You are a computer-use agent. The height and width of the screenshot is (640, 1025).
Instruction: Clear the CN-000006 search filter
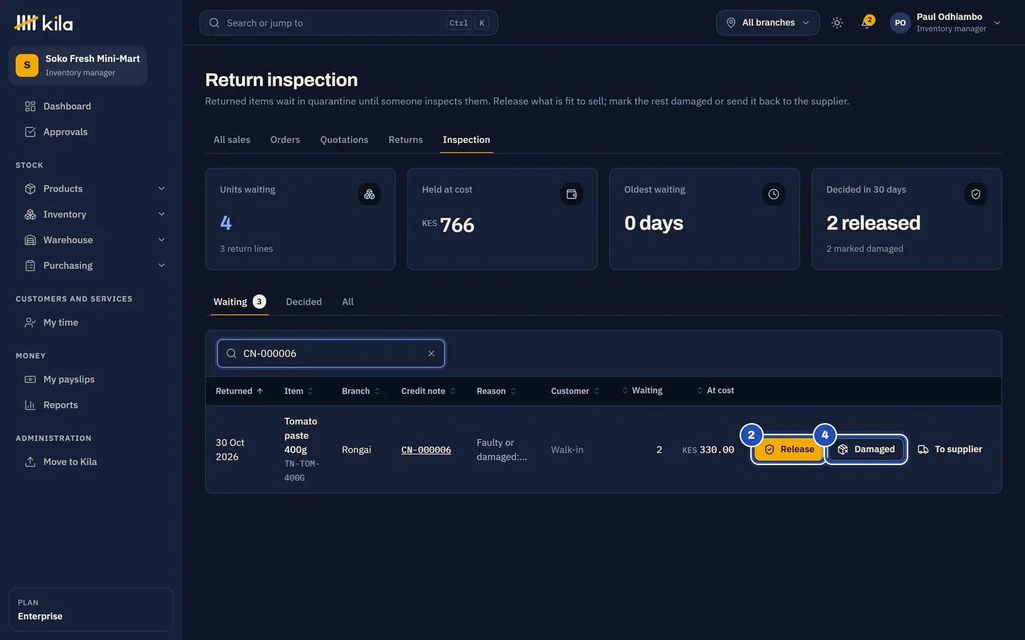431,353
